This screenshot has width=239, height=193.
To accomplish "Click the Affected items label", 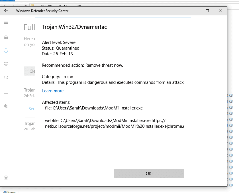I will (56, 102).
